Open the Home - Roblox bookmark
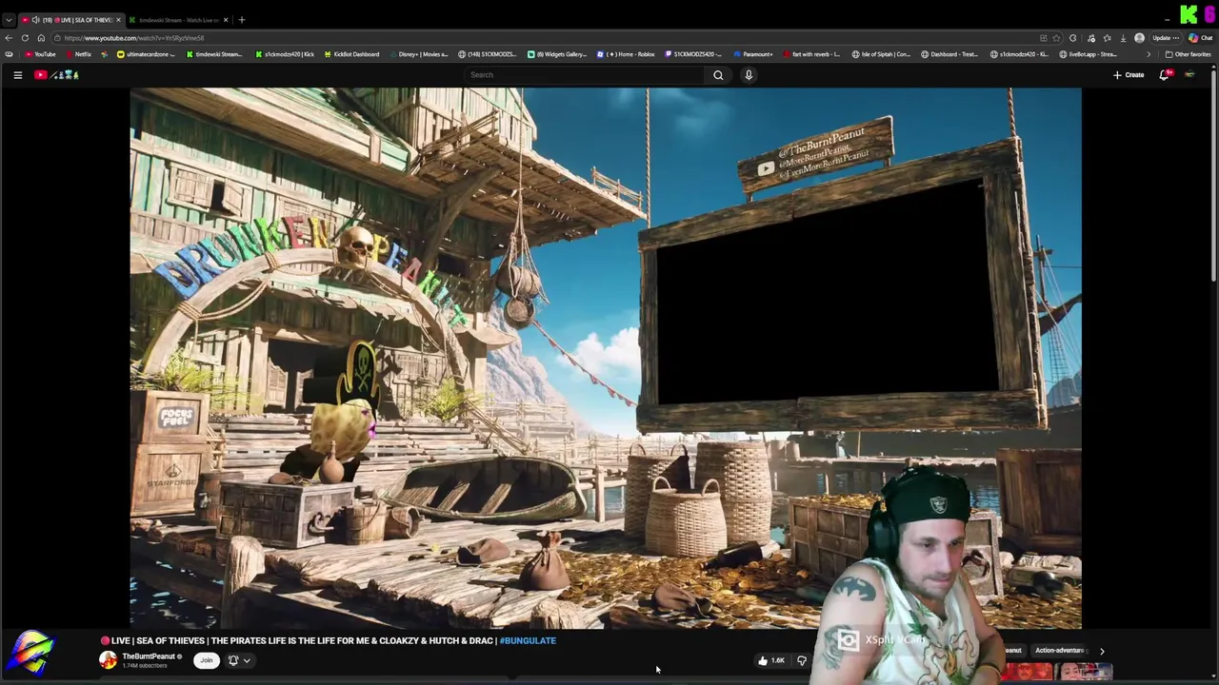 pos(627,54)
